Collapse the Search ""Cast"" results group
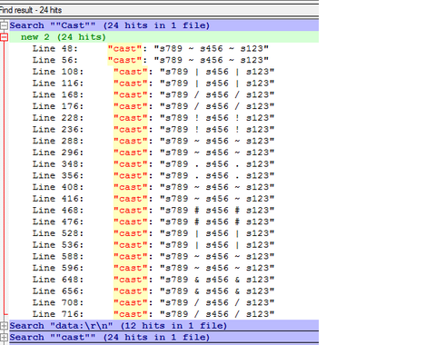Viewport: 445px width, 345px height. coord(4,25)
